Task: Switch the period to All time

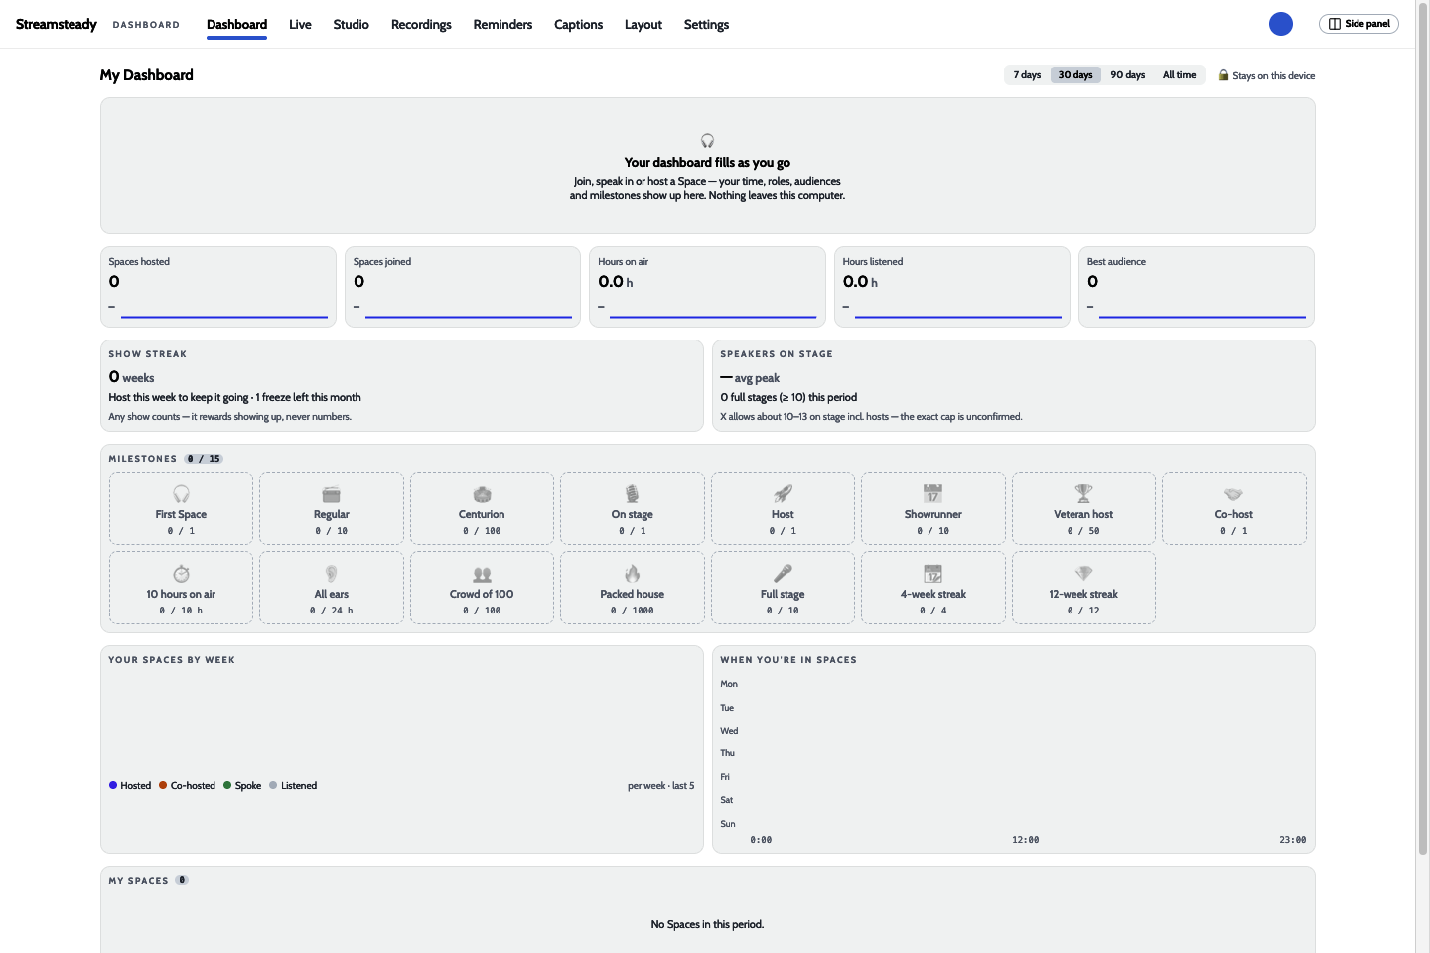Action: (x=1180, y=75)
